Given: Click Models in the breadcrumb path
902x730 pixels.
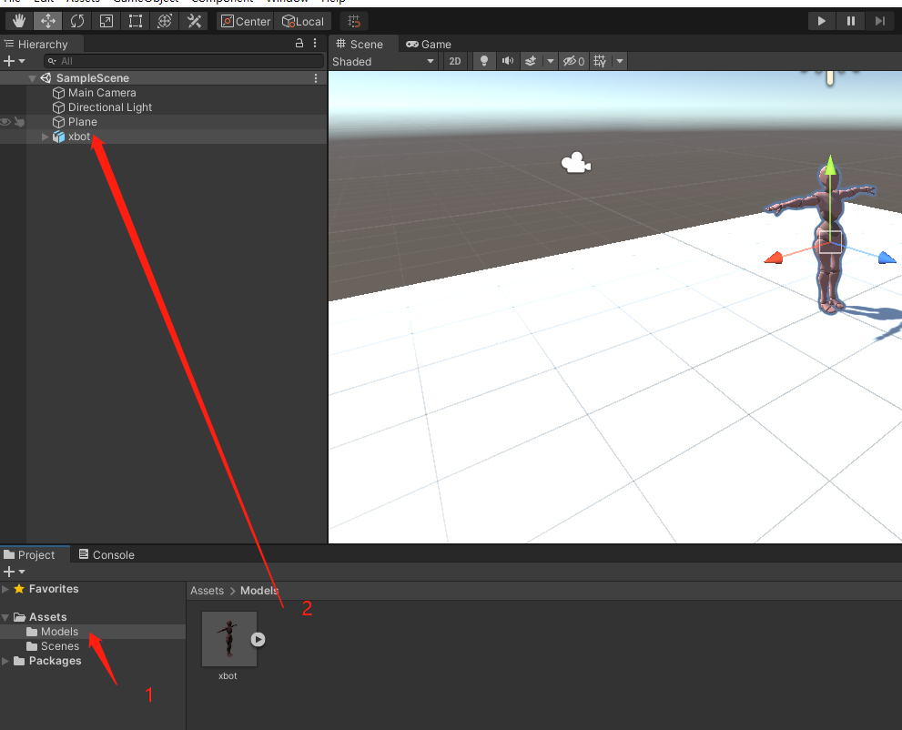Looking at the screenshot, I should (x=258, y=591).
